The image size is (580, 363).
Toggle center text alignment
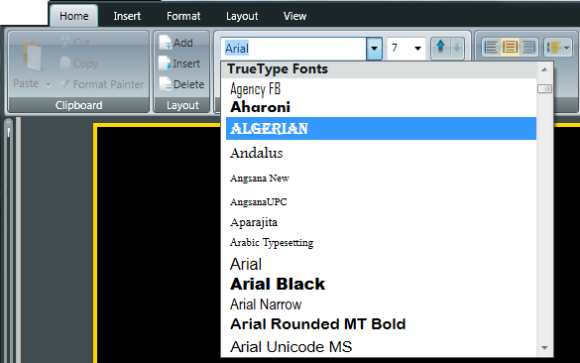point(510,48)
